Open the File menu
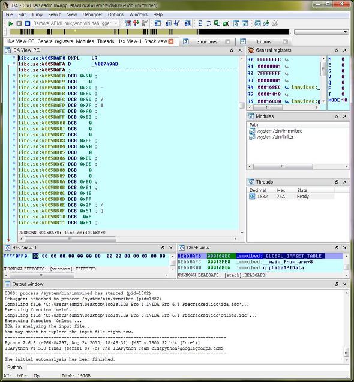The width and height of the screenshot is (354, 382). click(9, 14)
